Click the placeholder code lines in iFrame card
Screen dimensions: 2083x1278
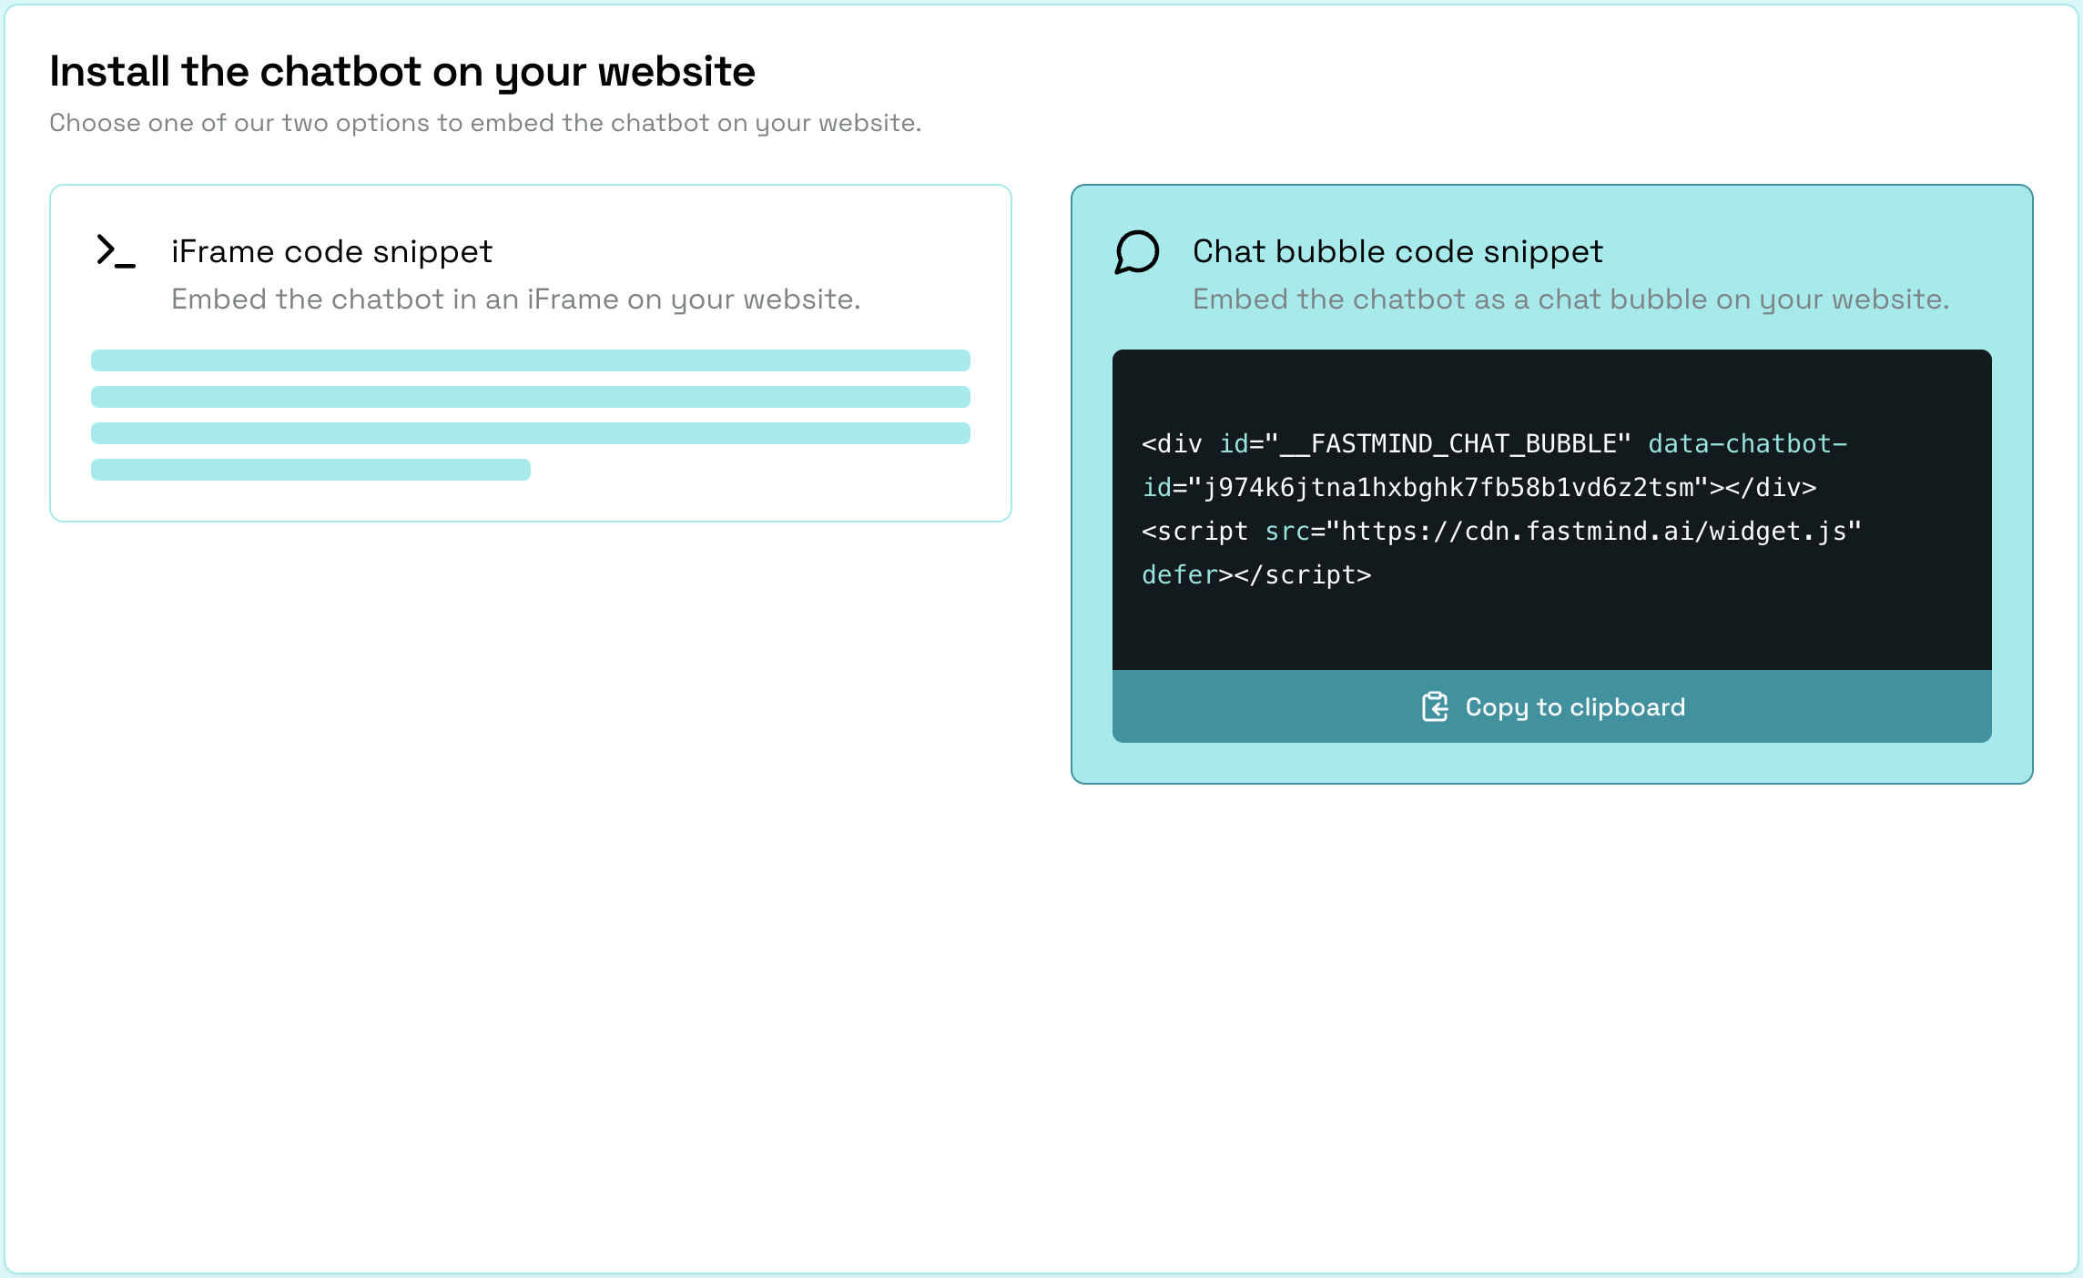pos(531,415)
